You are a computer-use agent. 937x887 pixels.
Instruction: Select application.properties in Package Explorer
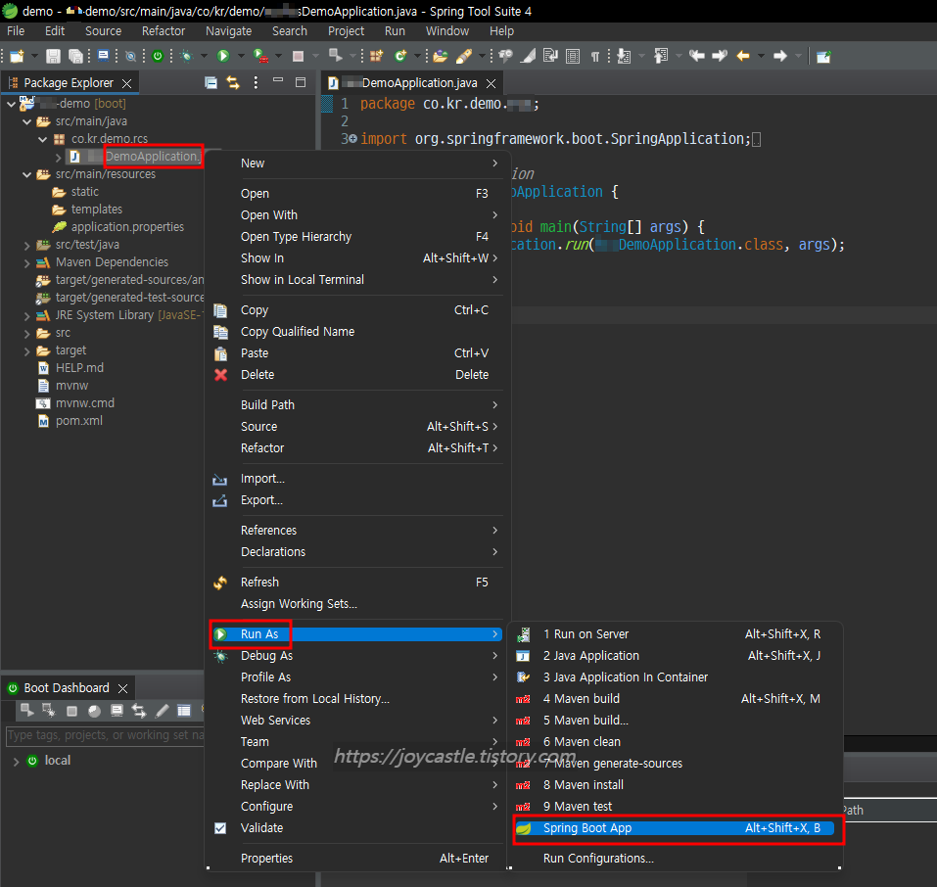[127, 227]
